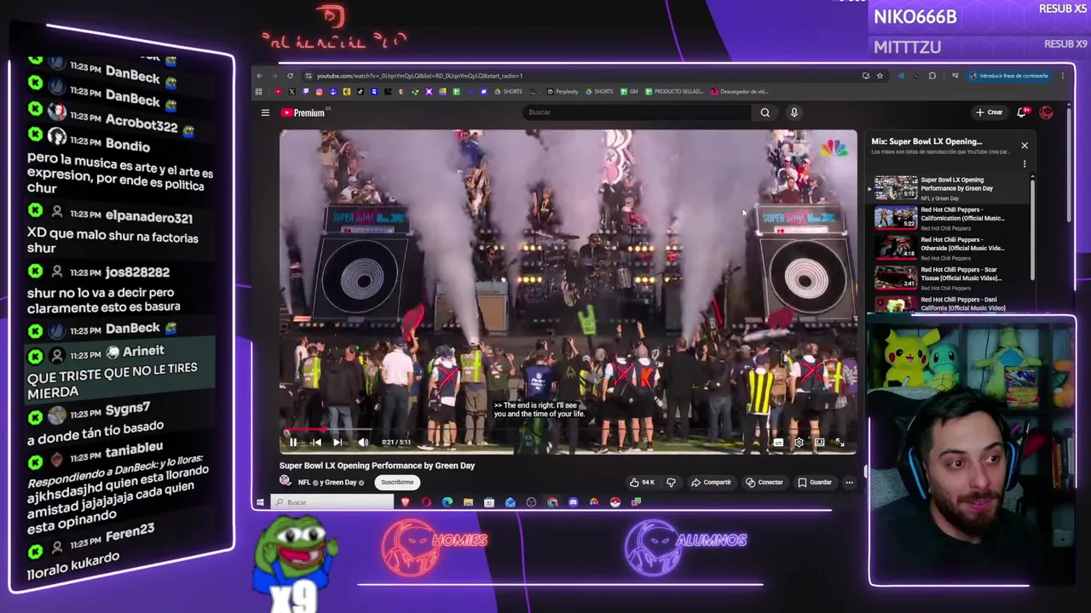This screenshot has width=1091, height=613.
Task: Open the Pokeball app in taskbar
Action: coord(615,502)
